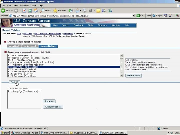This screenshot has width=180, height=135.
Task: Click the Edit page icon
Action: (90, 10)
